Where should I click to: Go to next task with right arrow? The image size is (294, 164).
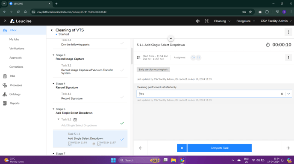point(288,148)
